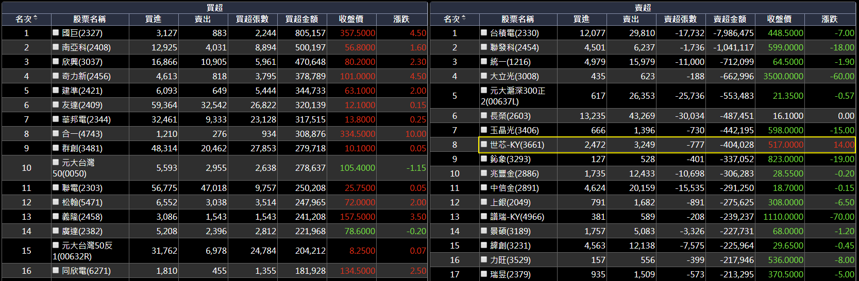Open stock 義隆(2458)
This screenshot has width=859, height=281.
[x=82, y=217]
